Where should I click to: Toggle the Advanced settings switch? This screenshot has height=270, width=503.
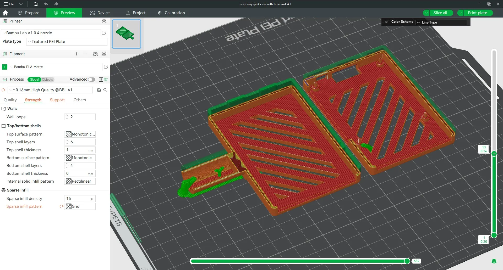click(x=91, y=80)
